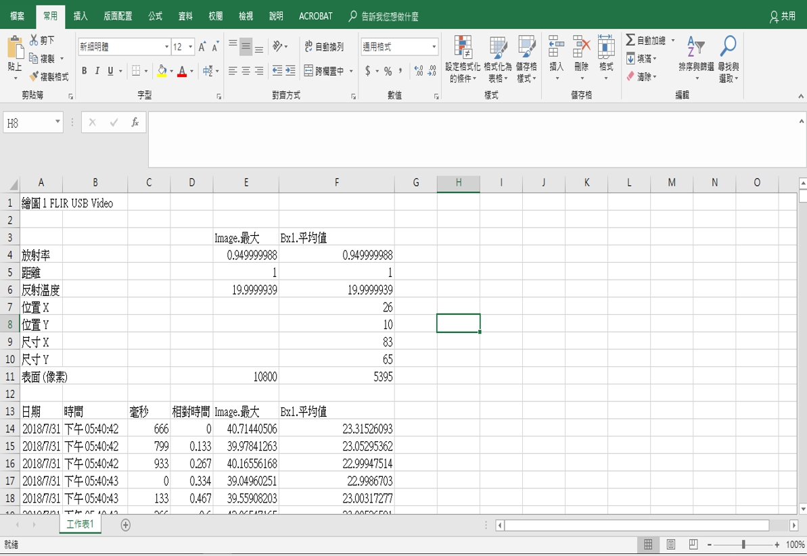
Task: Add a new sheet with plus icon
Action: pyautogui.click(x=125, y=525)
